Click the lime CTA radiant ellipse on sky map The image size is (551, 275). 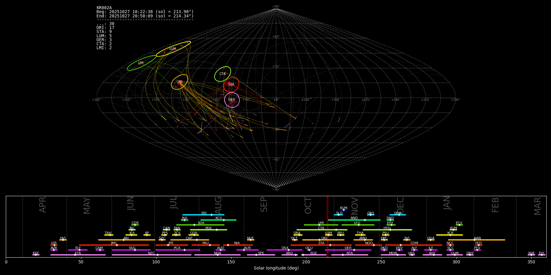(223, 74)
